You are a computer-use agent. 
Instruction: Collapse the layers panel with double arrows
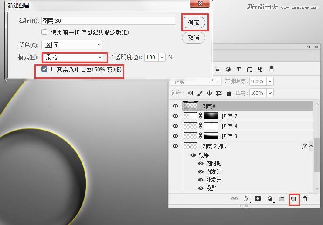click(308, 47)
